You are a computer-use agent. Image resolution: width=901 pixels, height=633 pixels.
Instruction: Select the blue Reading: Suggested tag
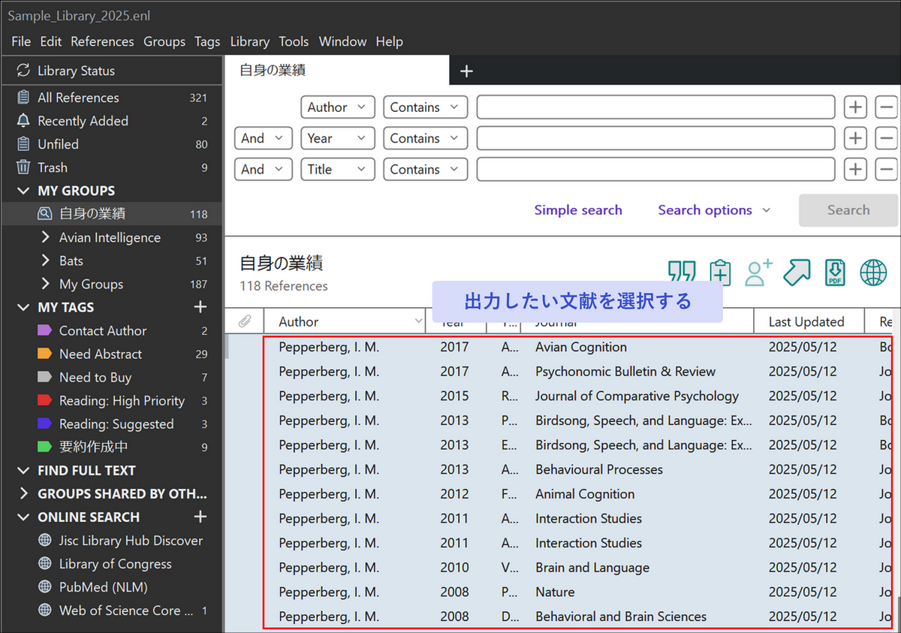(105, 424)
